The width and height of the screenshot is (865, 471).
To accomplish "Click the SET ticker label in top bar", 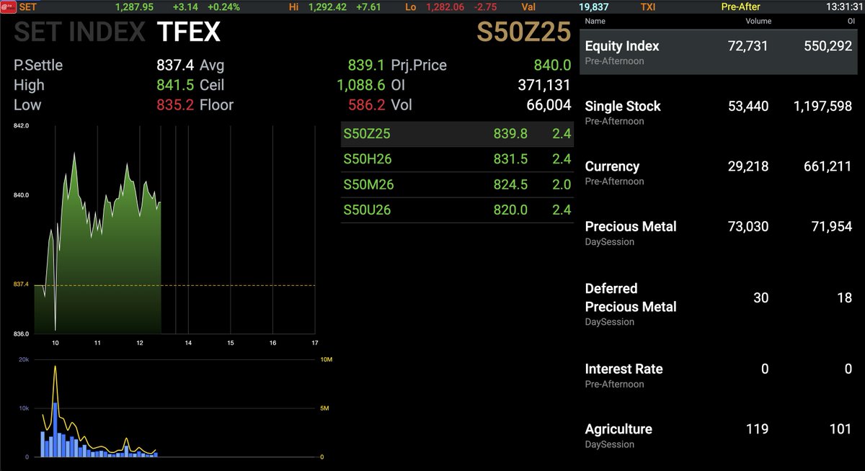I will 28,7.
